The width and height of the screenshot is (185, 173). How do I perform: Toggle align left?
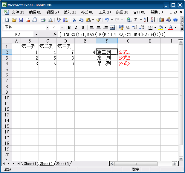(x=91, y=28)
